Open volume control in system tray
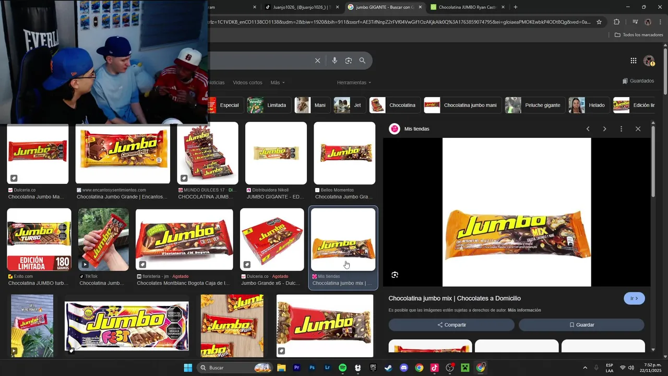The height and width of the screenshot is (376, 668). (x=631, y=368)
